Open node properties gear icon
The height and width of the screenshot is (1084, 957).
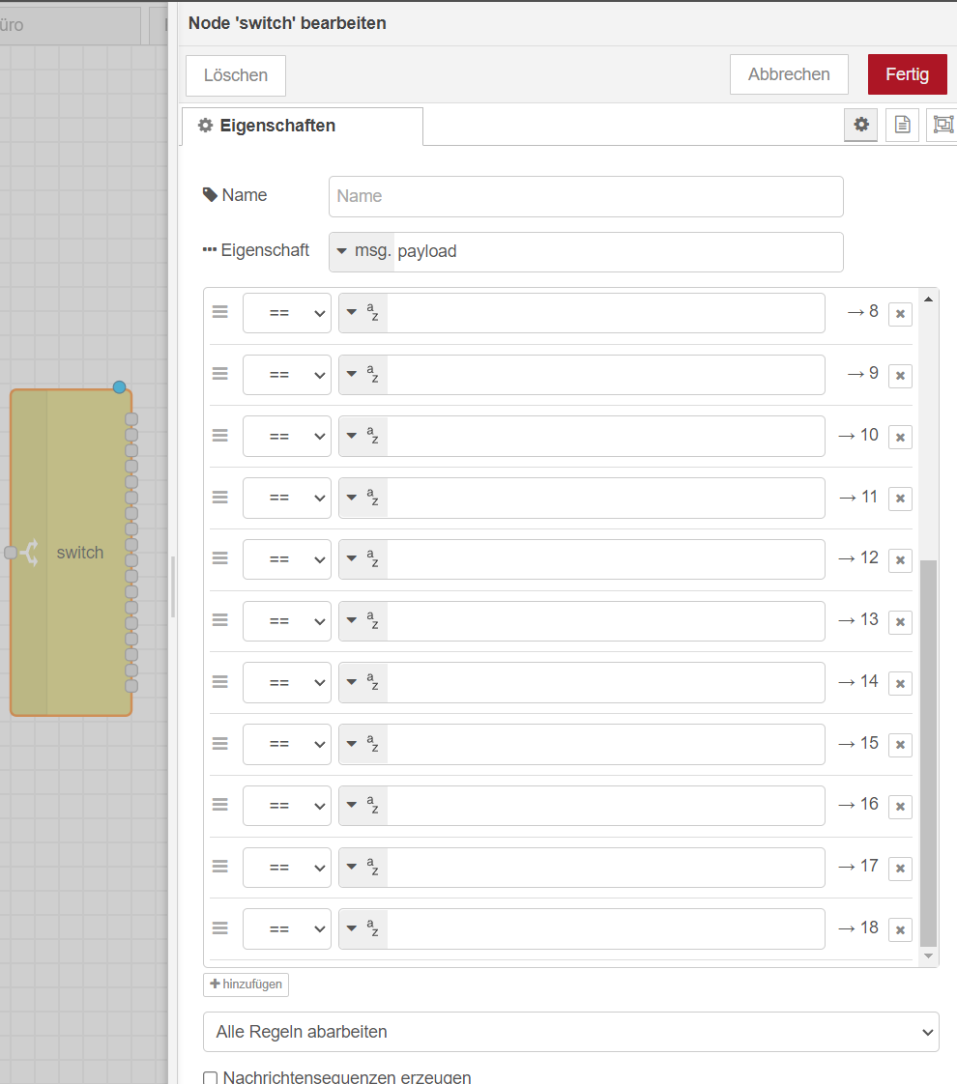pos(861,125)
